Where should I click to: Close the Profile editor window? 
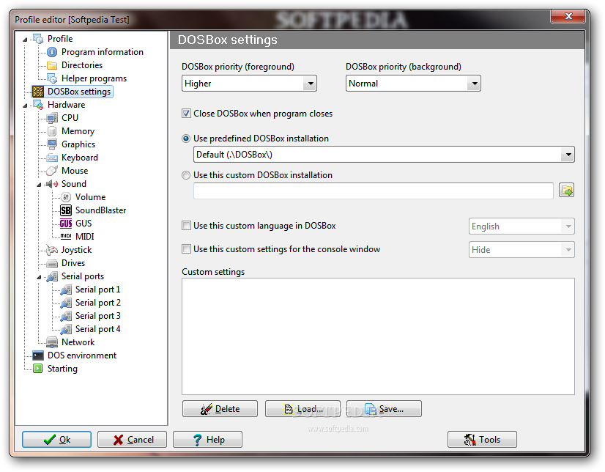coord(568,16)
